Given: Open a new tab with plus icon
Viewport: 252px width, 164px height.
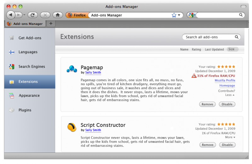Looking at the screenshot, I should click(51, 24).
